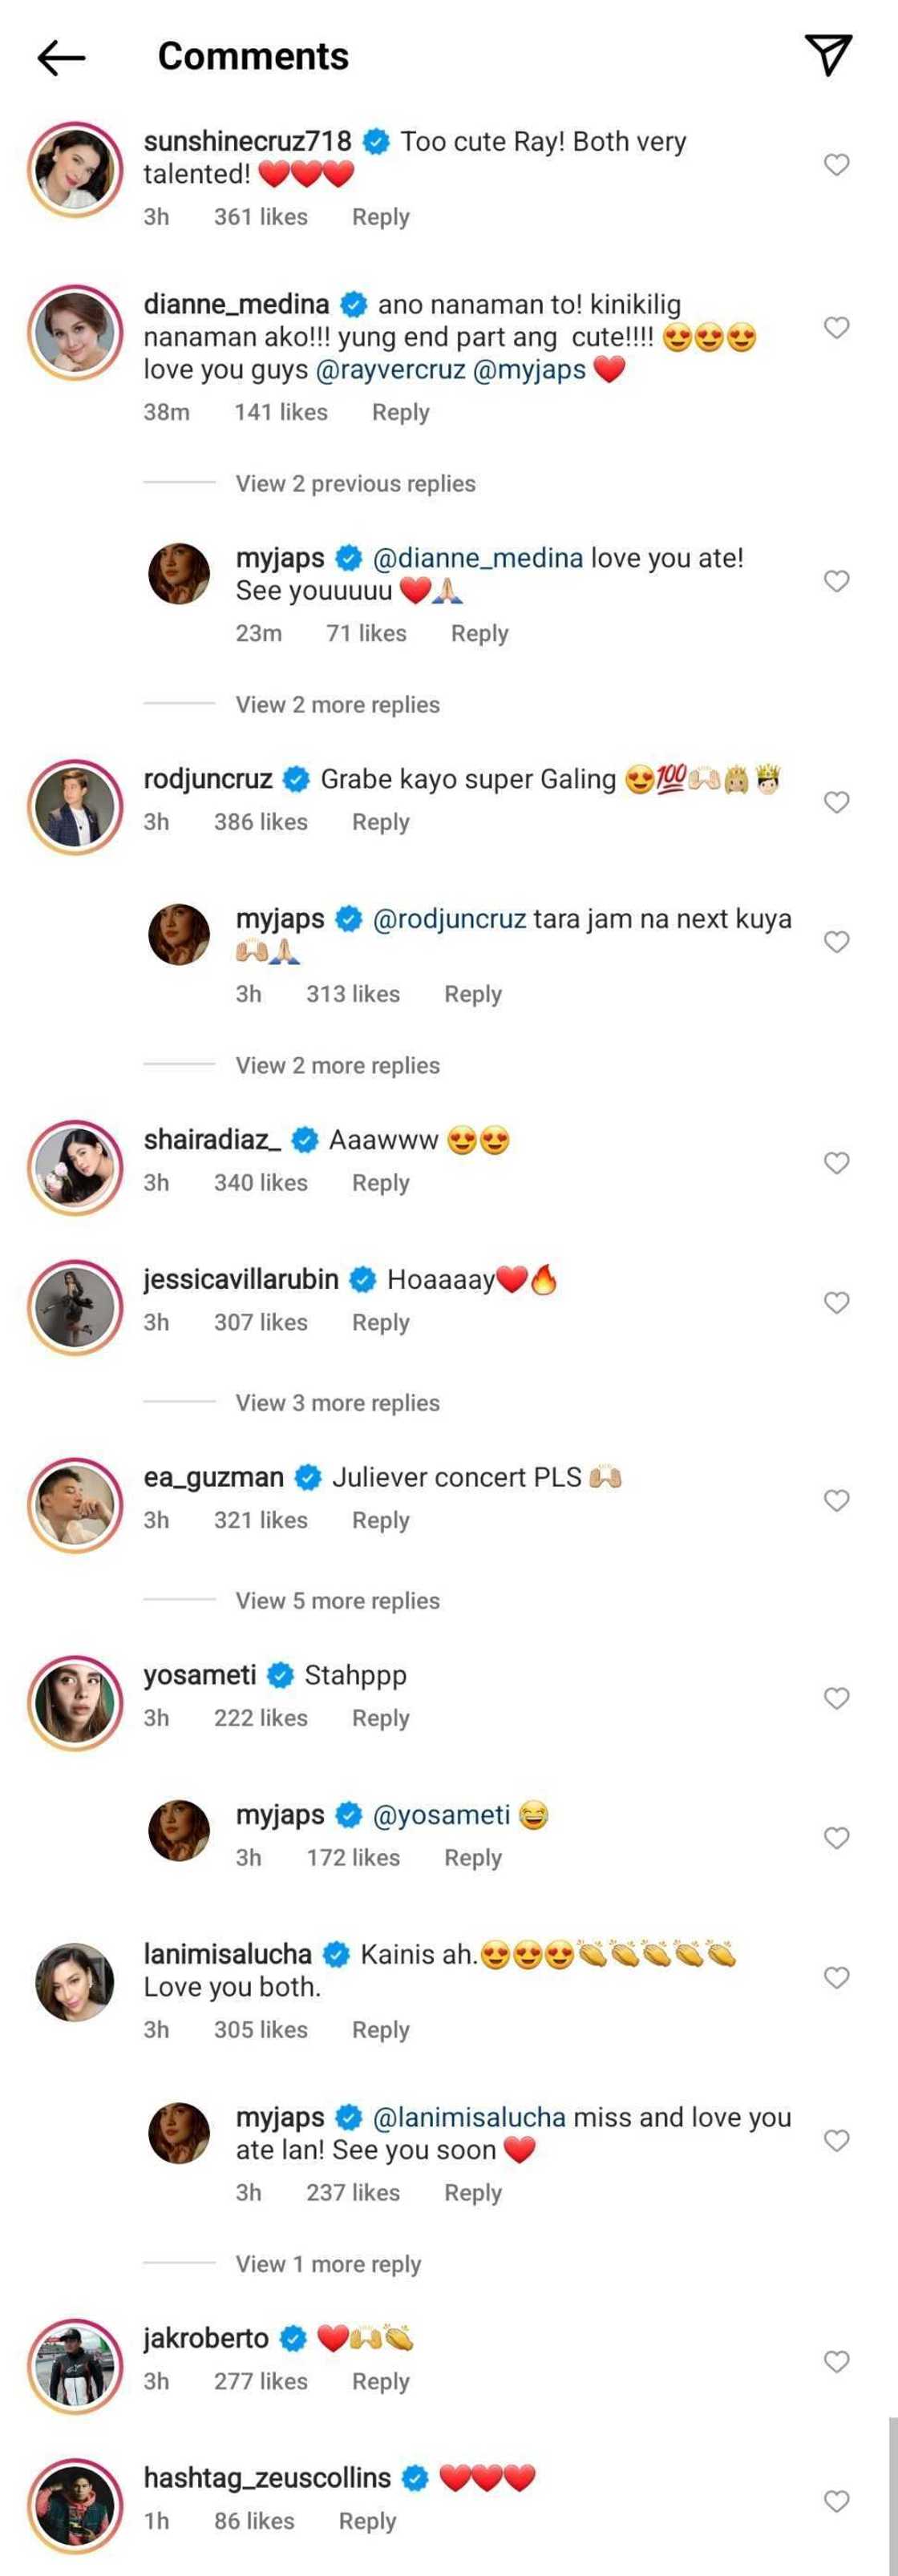
Task: Expand 'View 5 more replies'
Action: pyautogui.click(x=337, y=1601)
